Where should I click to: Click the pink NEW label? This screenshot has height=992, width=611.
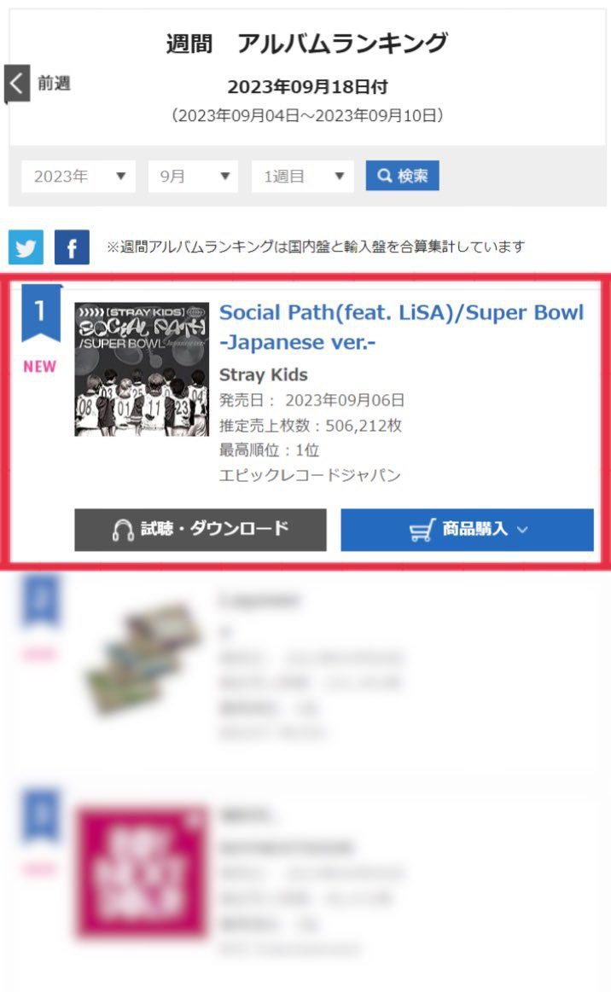(x=40, y=367)
